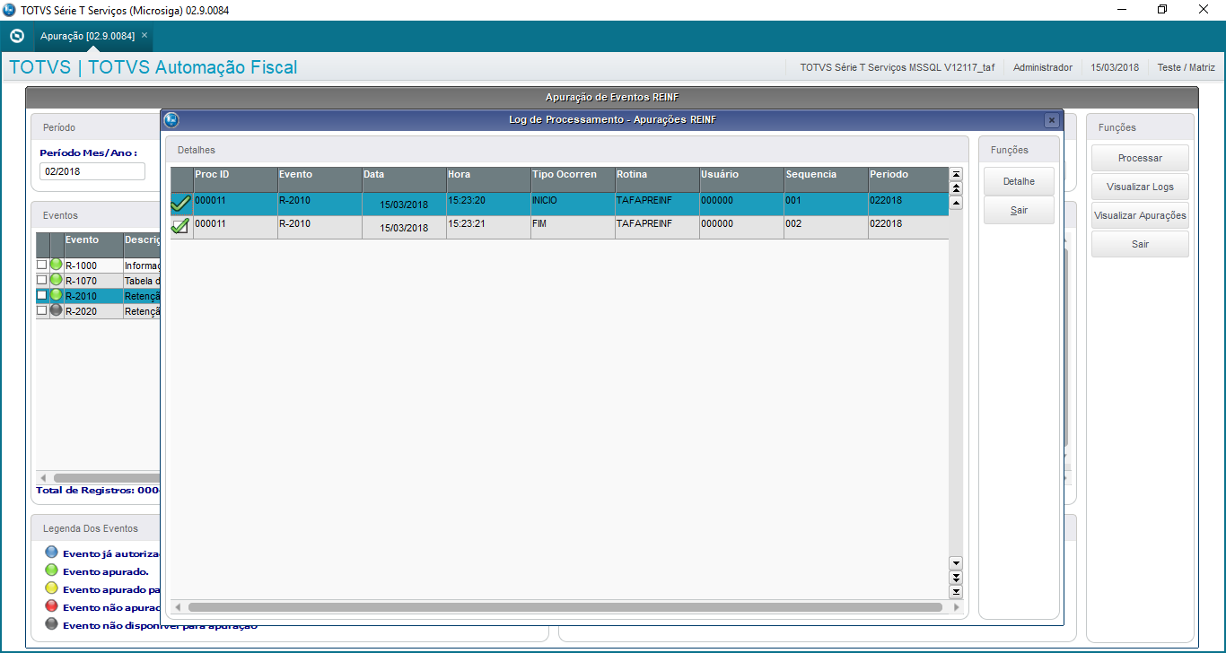
Task: Click the Log de Processamento dialog title icon
Action: coord(171,119)
